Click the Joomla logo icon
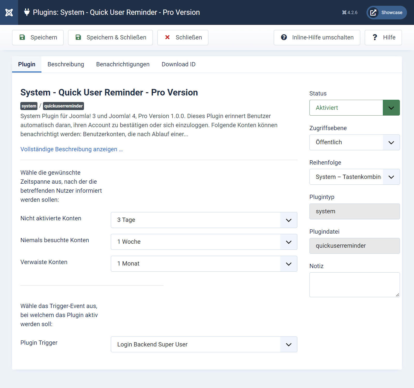 9,12
